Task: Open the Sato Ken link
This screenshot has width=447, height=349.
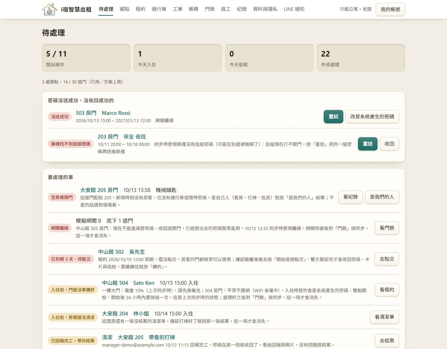Action: [x=144, y=283]
